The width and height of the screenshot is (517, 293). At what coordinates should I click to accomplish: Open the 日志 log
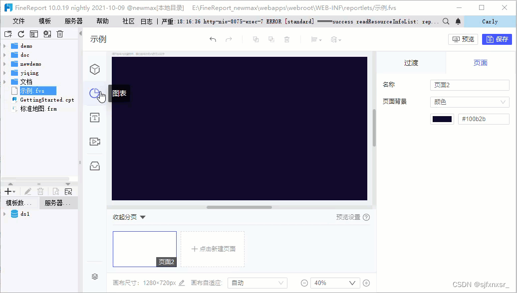click(x=146, y=21)
